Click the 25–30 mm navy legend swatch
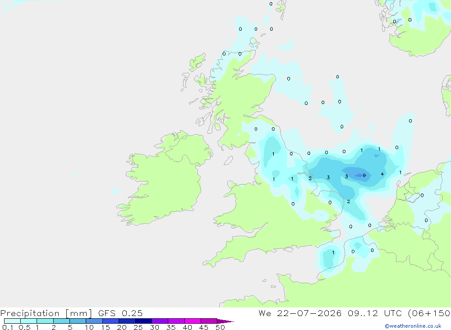 click(x=143, y=321)
